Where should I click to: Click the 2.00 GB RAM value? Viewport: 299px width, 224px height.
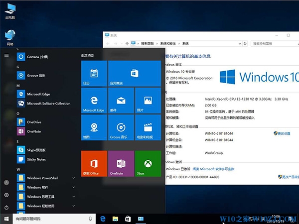point(210,106)
